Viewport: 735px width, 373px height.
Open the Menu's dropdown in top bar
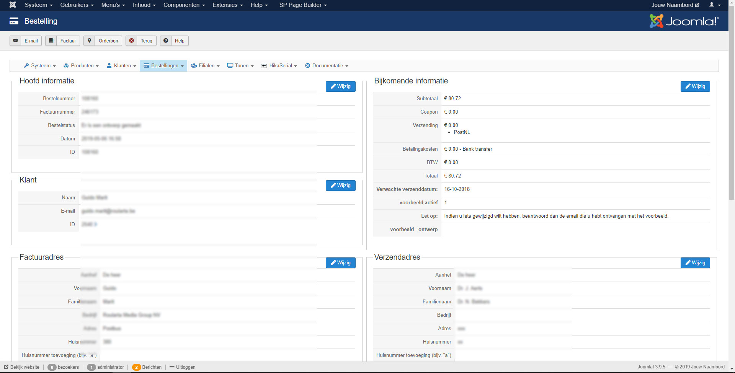click(113, 5)
